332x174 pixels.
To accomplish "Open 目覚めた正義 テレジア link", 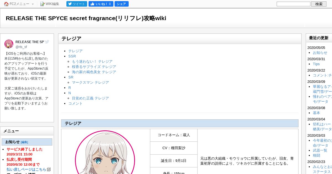I will coord(90,98).
